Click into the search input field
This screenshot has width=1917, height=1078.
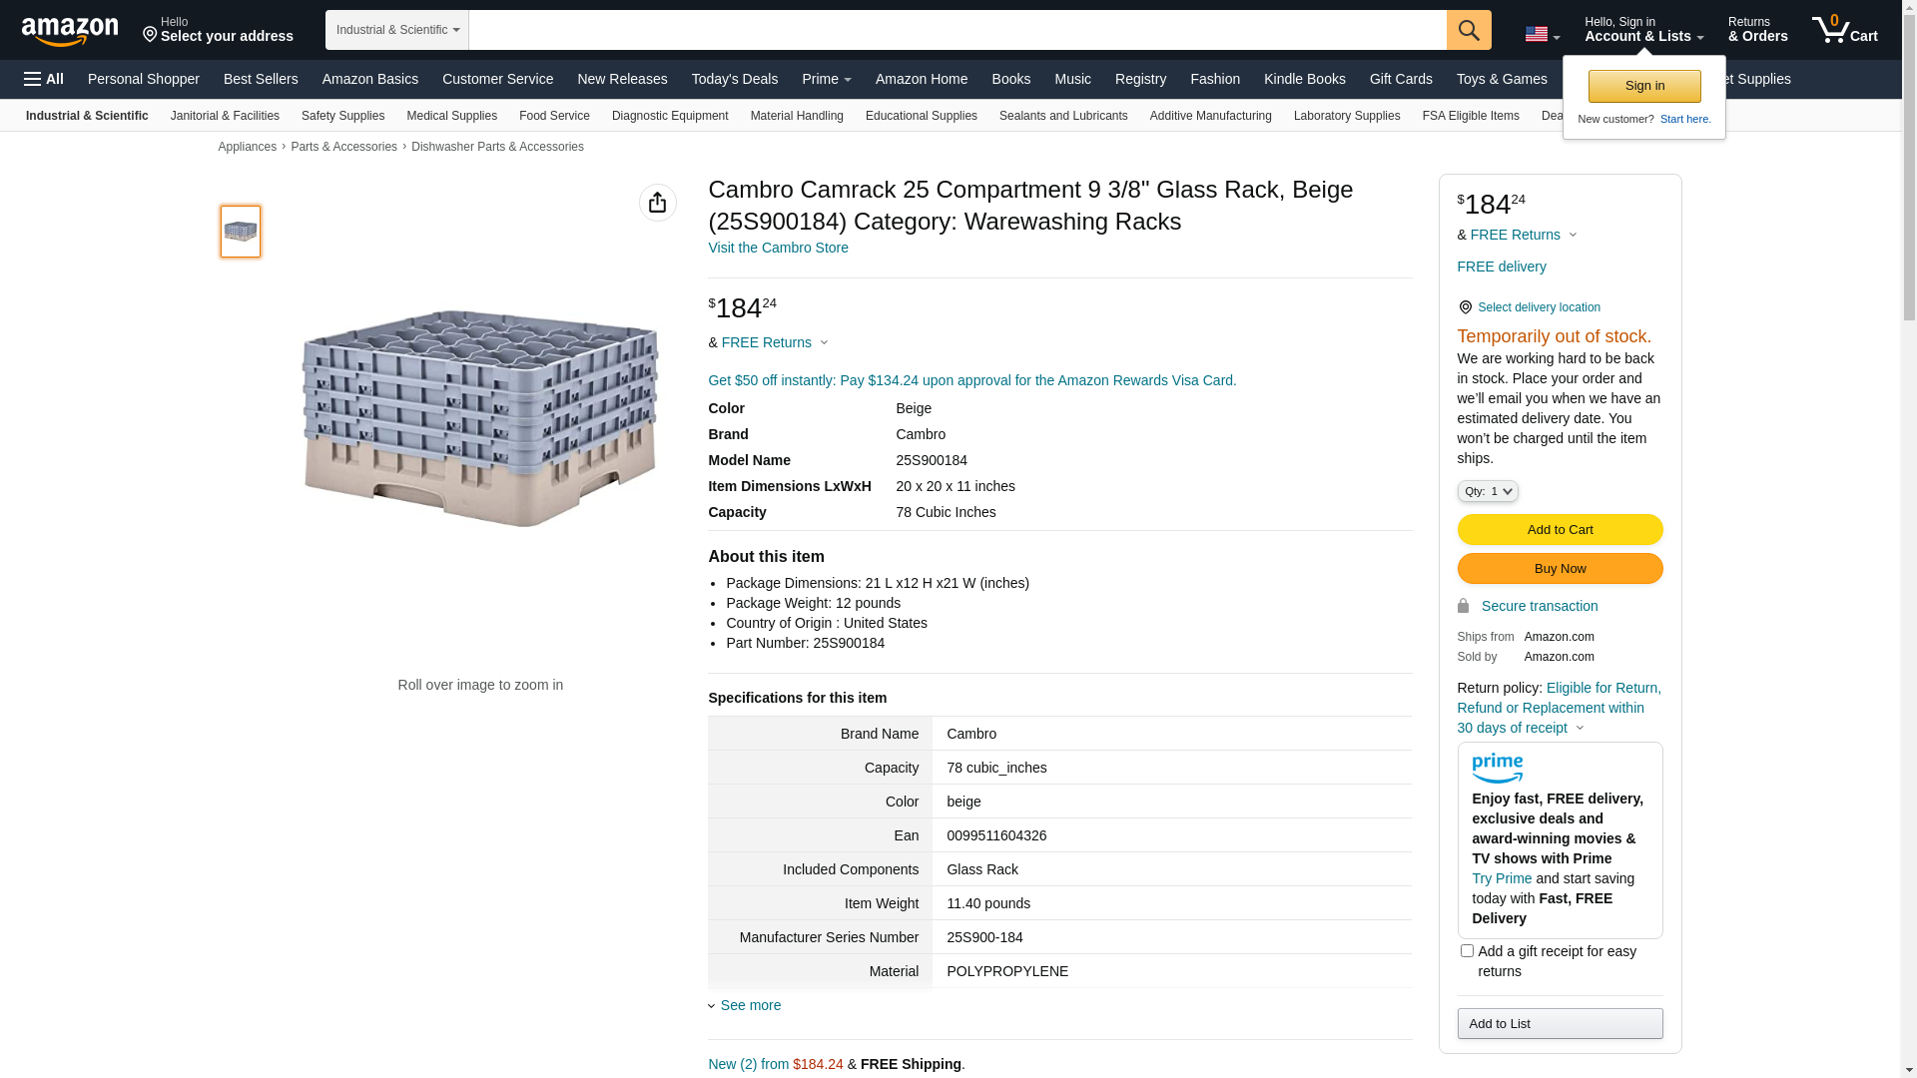957,30
